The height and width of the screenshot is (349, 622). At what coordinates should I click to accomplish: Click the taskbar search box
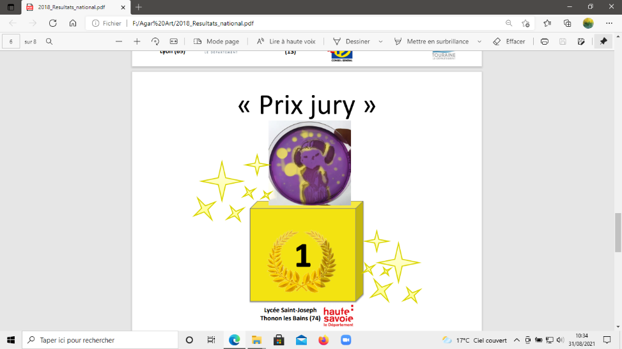click(x=100, y=340)
